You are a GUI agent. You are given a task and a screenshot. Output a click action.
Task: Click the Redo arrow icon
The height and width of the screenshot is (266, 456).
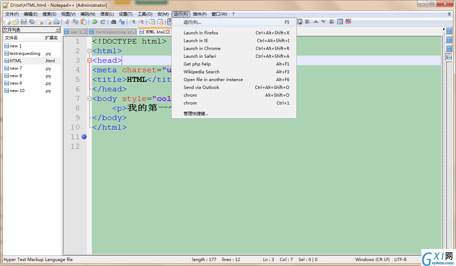(x=103, y=22)
